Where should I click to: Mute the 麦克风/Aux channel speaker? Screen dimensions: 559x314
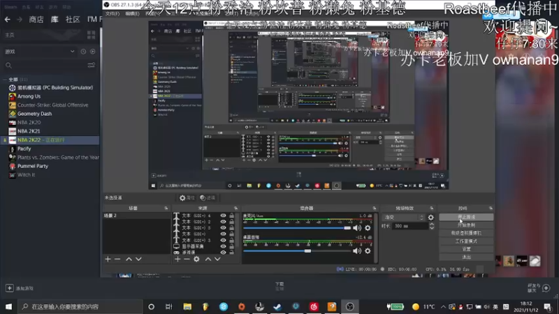click(x=357, y=228)
